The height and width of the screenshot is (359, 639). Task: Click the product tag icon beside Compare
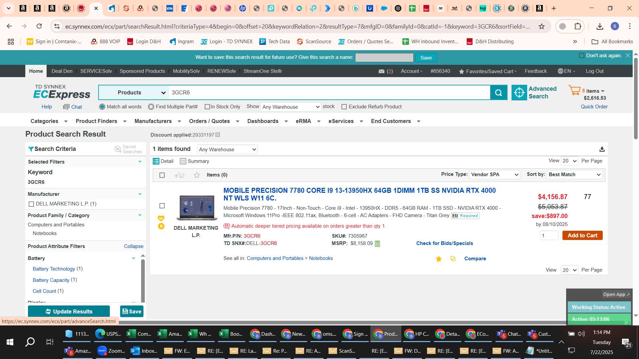(453, 259)
